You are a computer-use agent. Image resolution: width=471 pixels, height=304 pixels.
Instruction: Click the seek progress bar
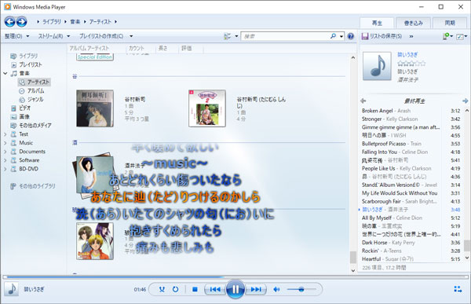pos(235,277)
